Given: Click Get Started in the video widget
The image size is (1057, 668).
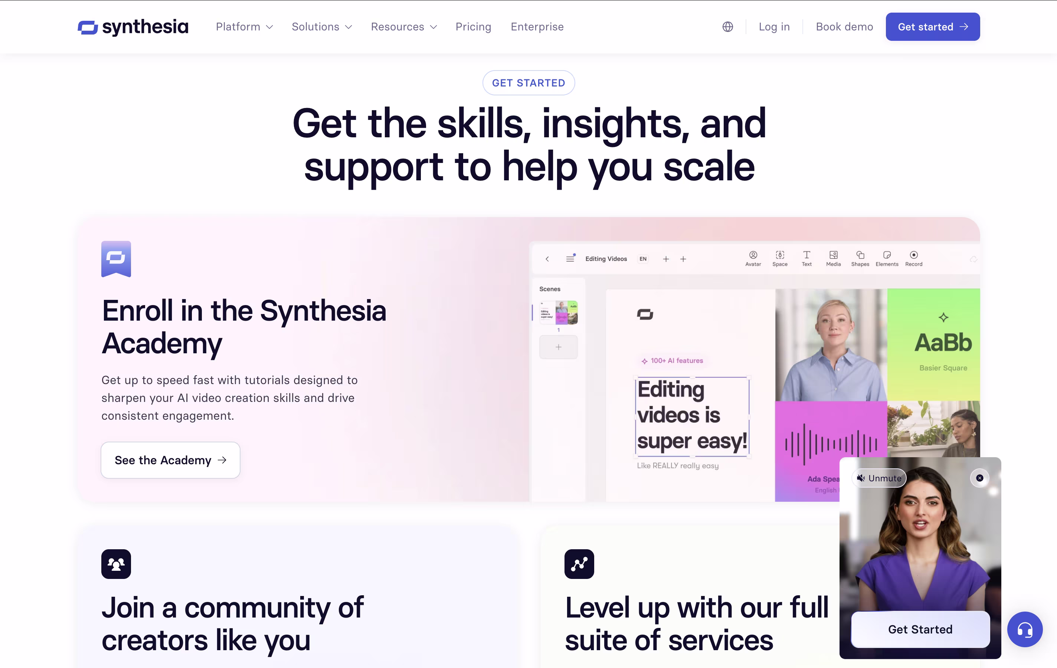Looking at the screenshot, I should tap(920, 629).
